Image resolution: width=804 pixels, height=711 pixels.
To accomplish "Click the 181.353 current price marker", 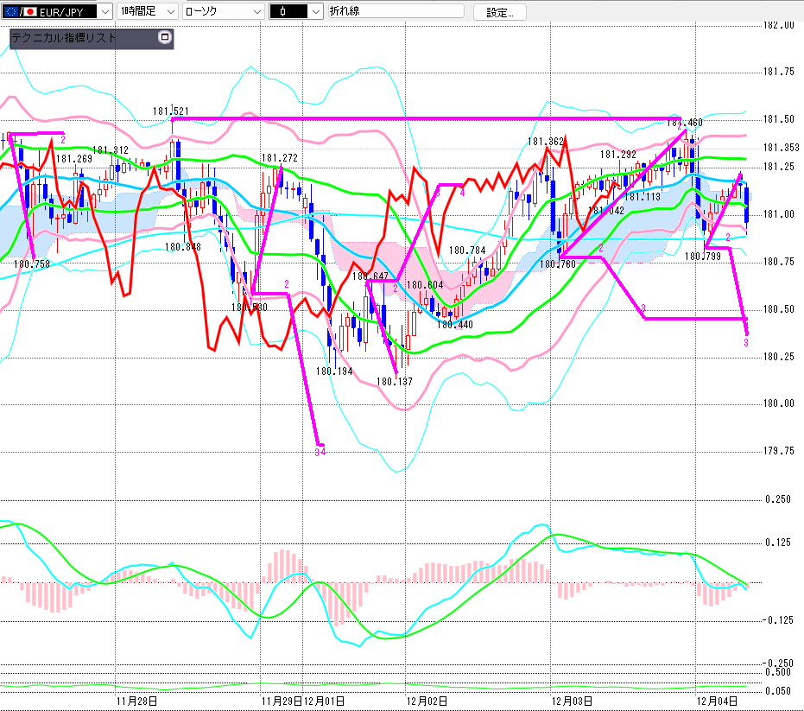I will click(x=780, y=148).
